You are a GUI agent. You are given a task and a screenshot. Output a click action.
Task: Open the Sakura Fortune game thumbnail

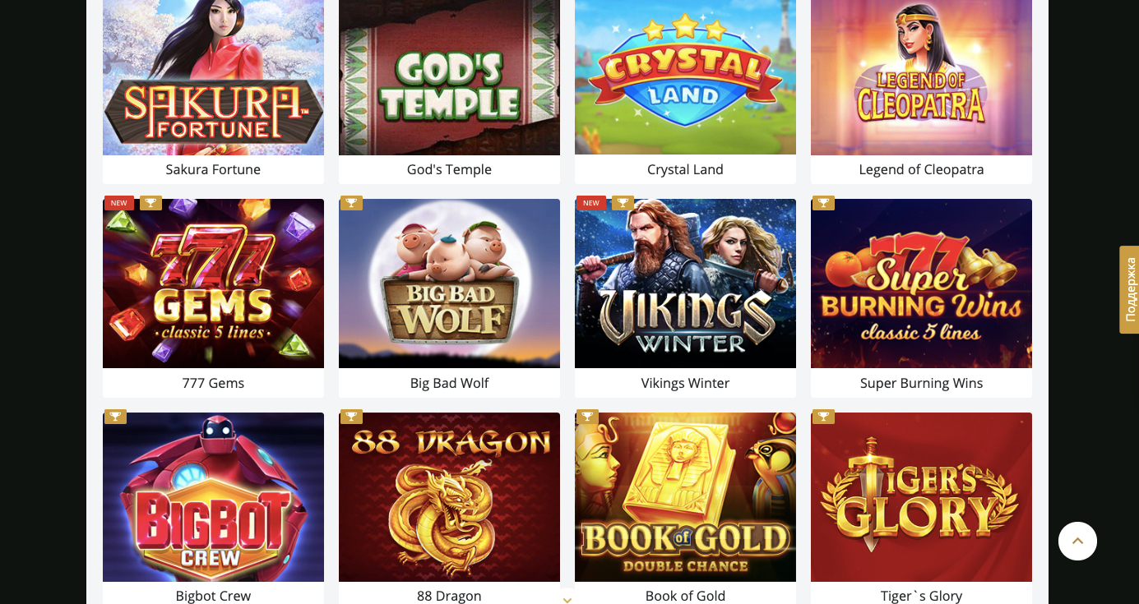pyautogui.click(x=213, y=77)
